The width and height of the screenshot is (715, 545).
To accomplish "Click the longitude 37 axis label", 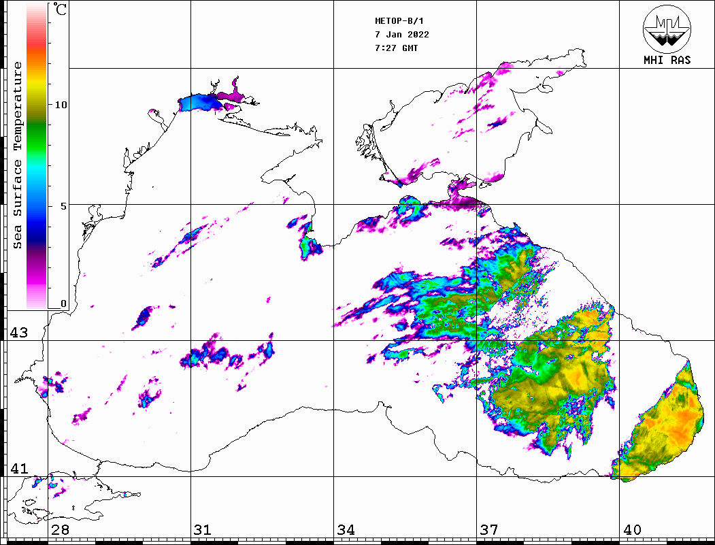I will point(488,530).
